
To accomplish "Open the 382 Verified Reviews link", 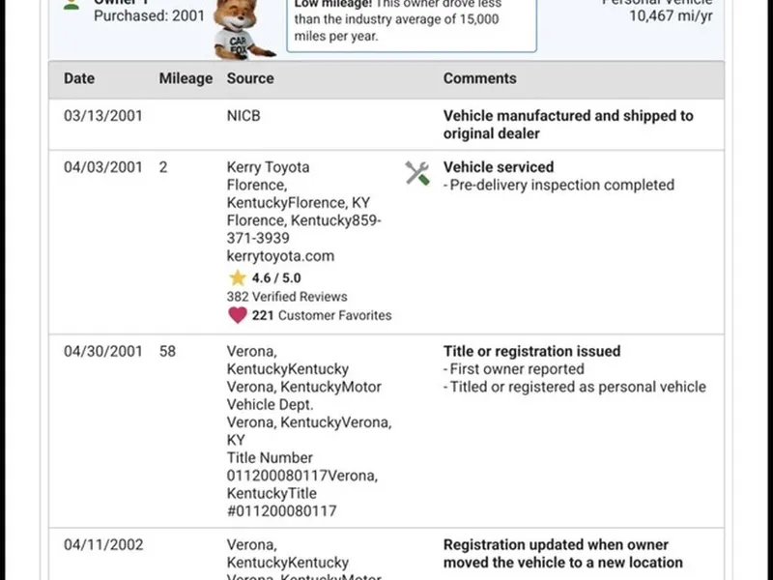I will click(287, 297).
